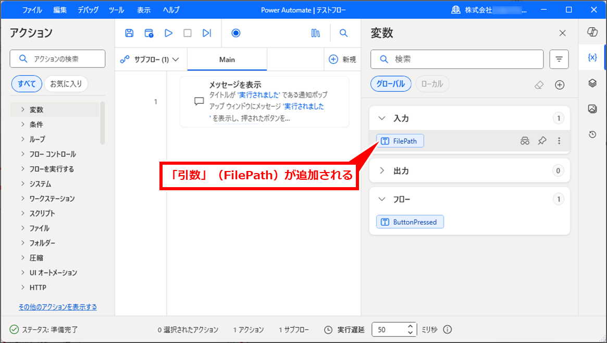The height and width of the screenshot is (343, 607).
Task: Pin the FilePath variable
Action: 542,141
